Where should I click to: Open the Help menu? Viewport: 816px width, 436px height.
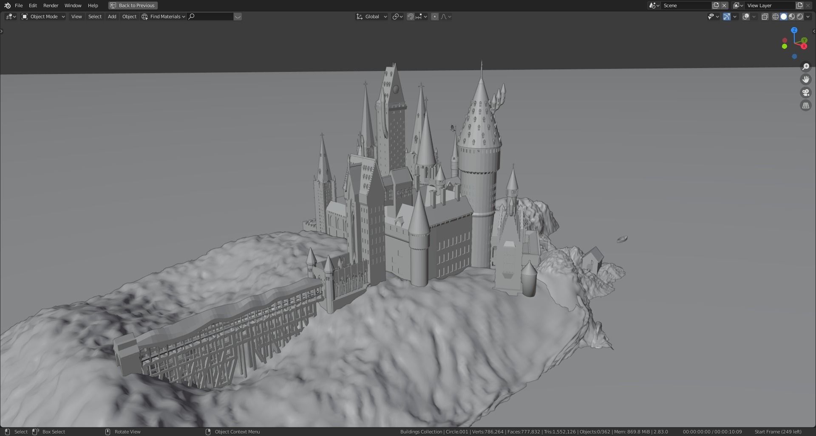pos(93,6)
